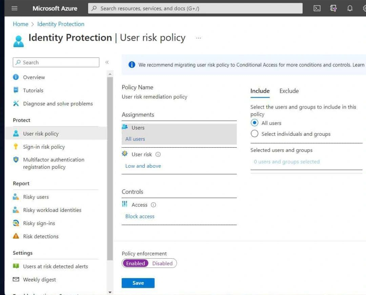Click the 0 users and groups selected link
The height and width of the screenshot is (295, 366).
pos(287,162)
